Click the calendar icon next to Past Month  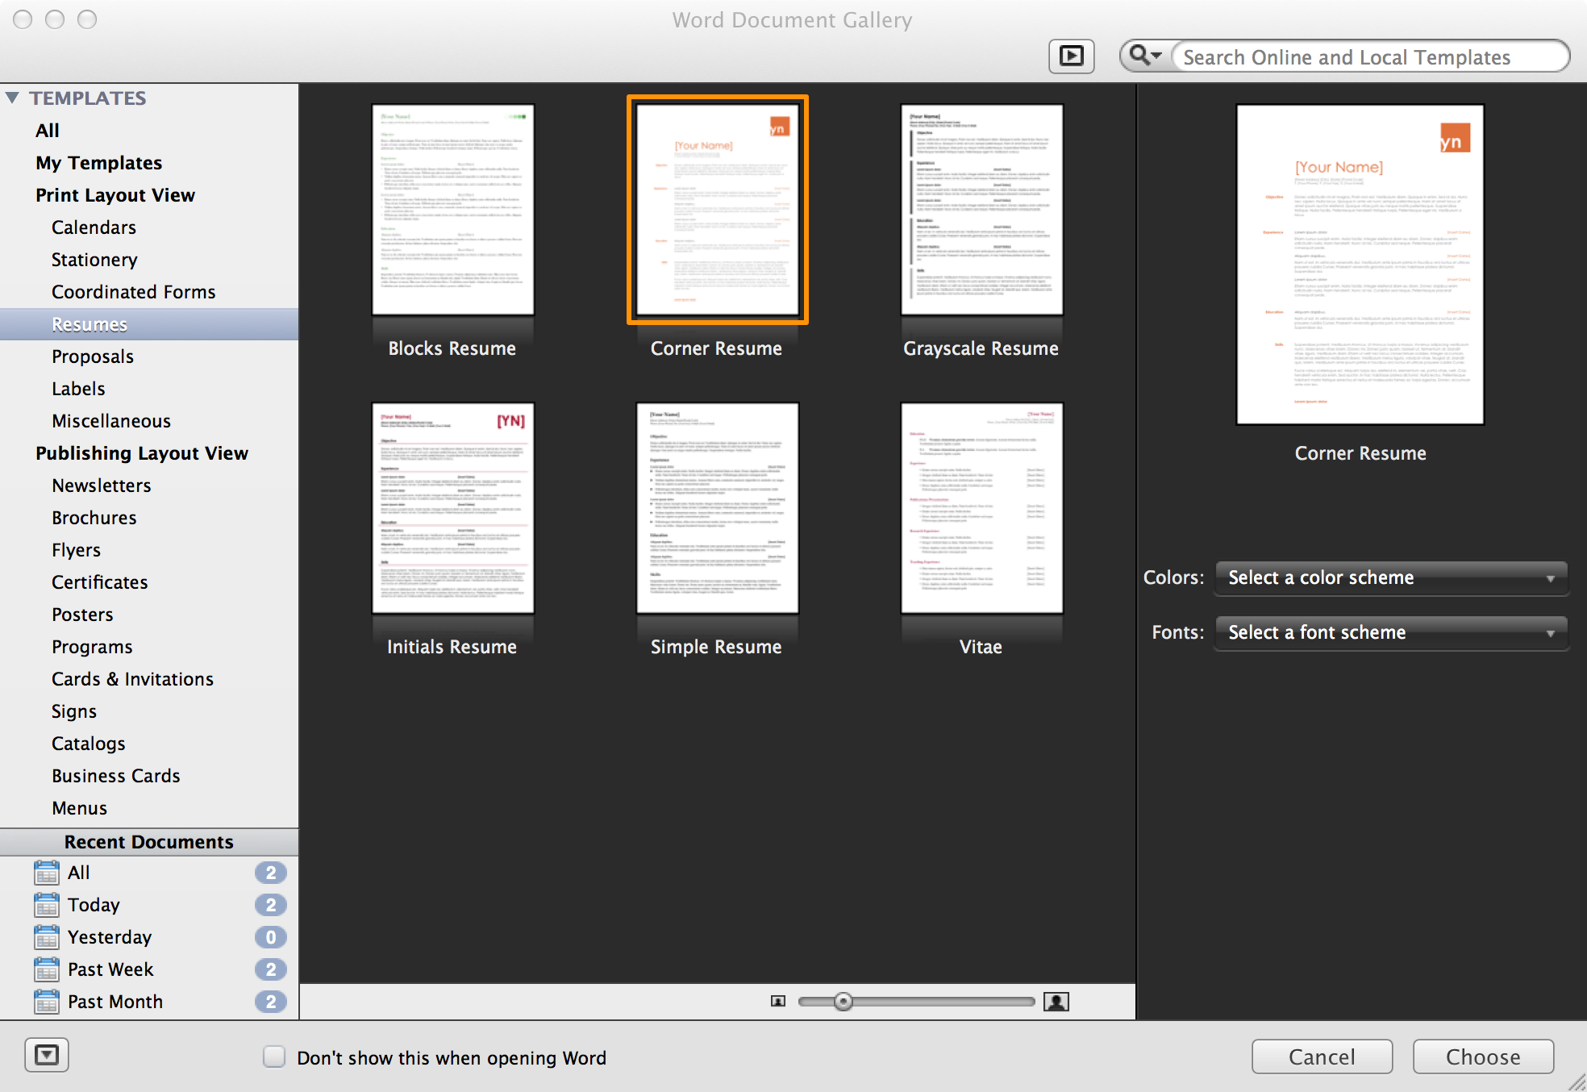click(x=47, y=1002)
